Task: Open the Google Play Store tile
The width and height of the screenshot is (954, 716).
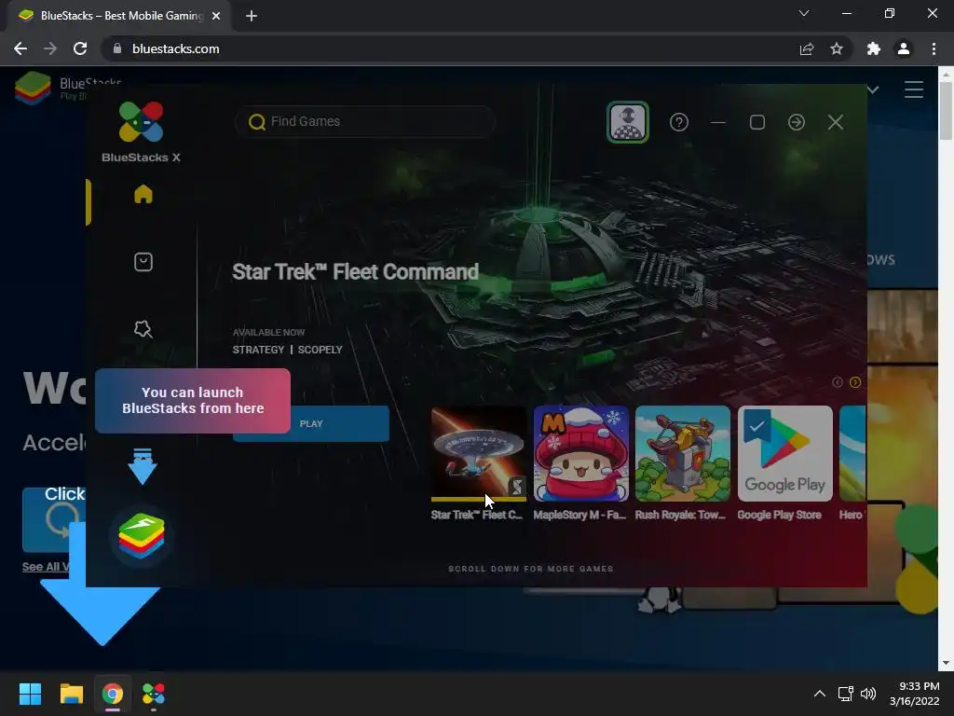Action: pos(784,454)
